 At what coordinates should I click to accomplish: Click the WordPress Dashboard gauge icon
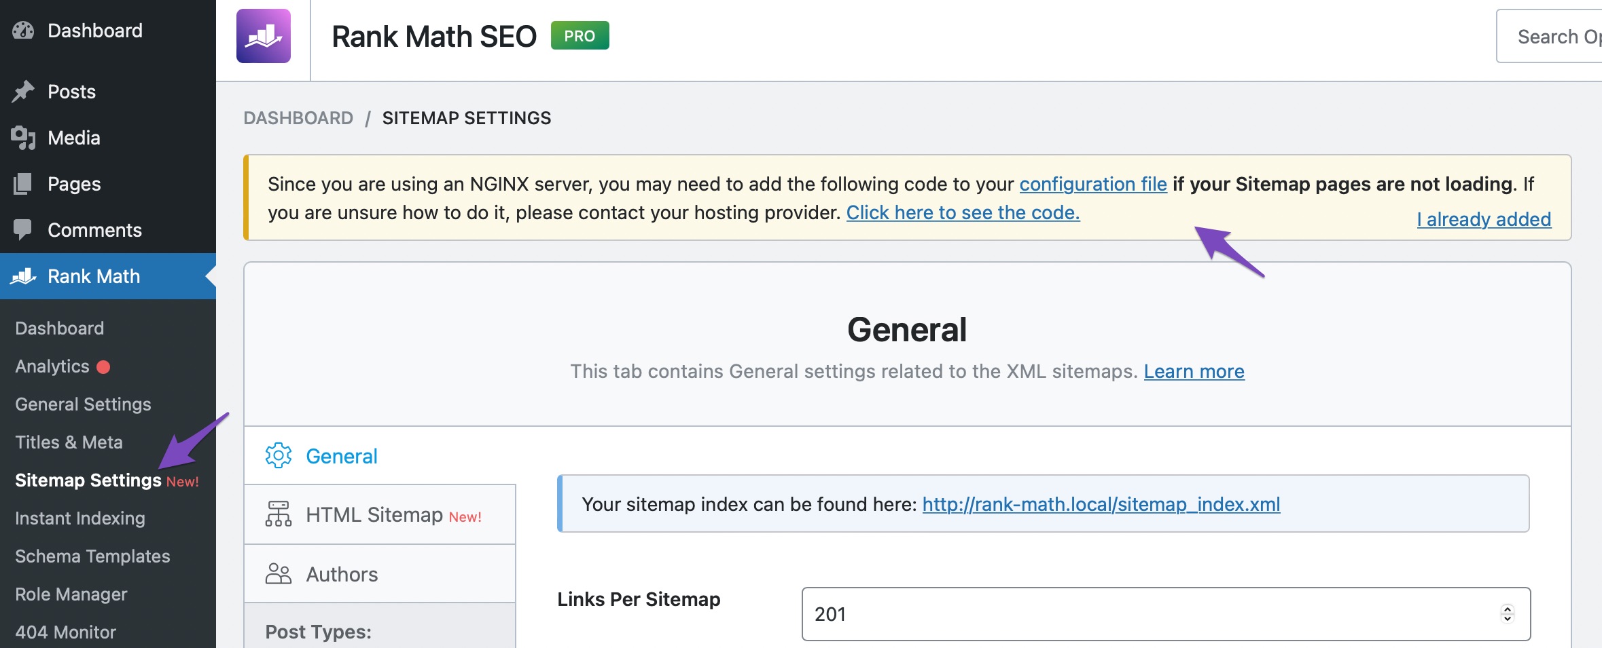point(23,31)
